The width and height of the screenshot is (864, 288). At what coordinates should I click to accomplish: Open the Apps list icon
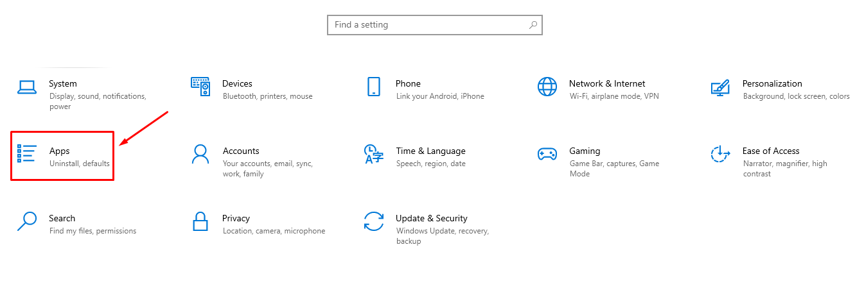click(27, 154)
